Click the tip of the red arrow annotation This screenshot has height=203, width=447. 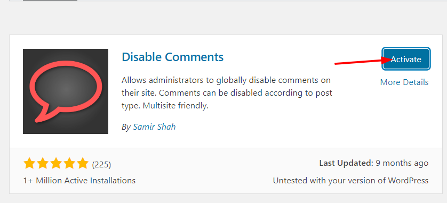click(391, 60)
